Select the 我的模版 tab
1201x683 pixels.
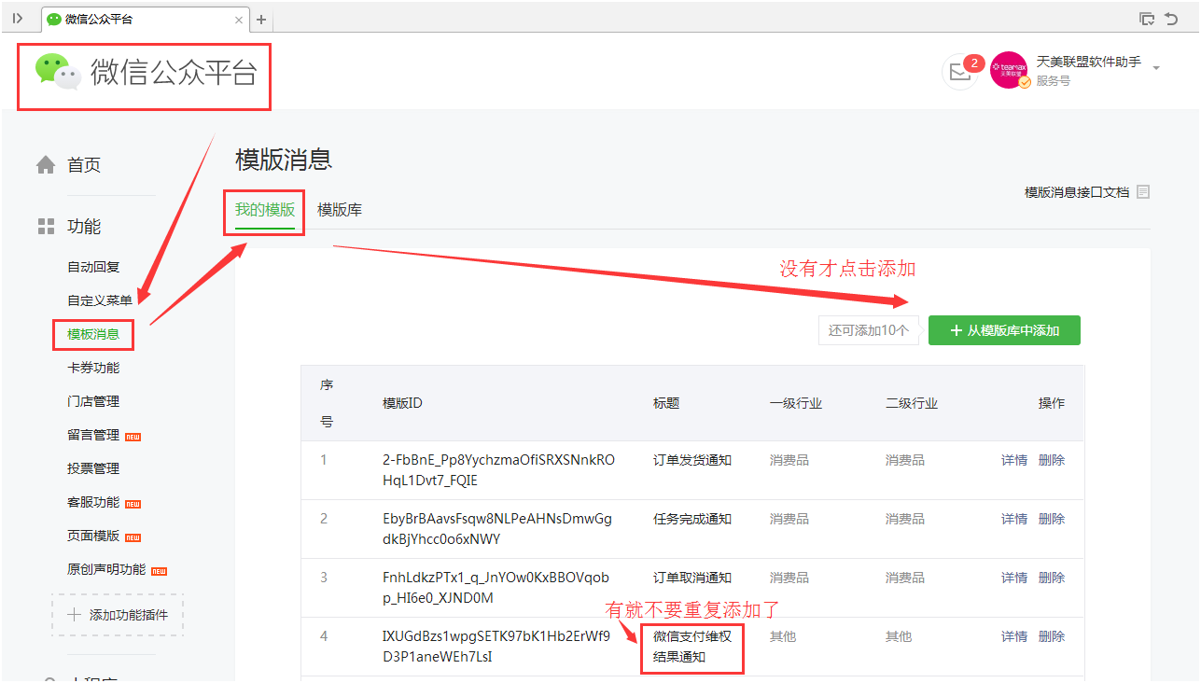(265, 210)
